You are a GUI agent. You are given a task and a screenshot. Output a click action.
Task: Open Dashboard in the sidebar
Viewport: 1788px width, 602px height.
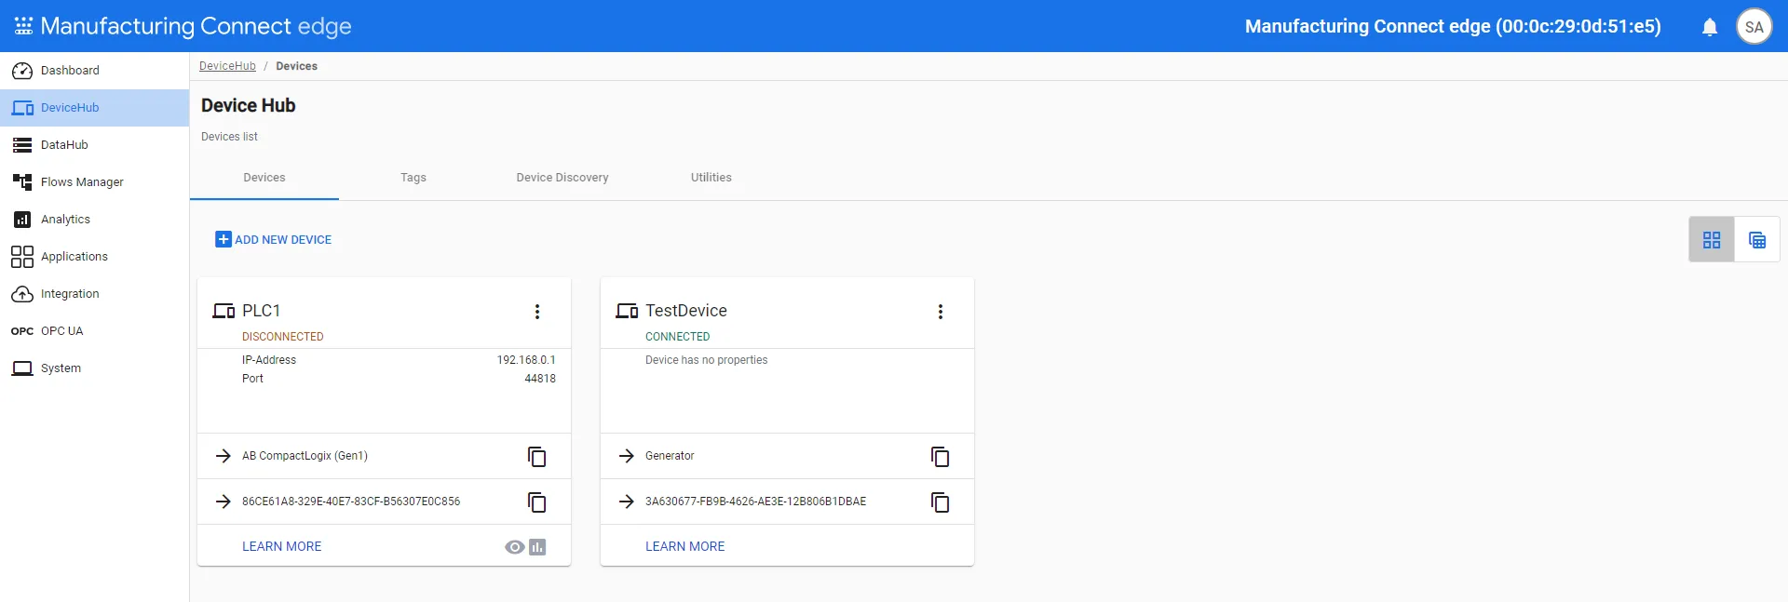pos(94,71)
